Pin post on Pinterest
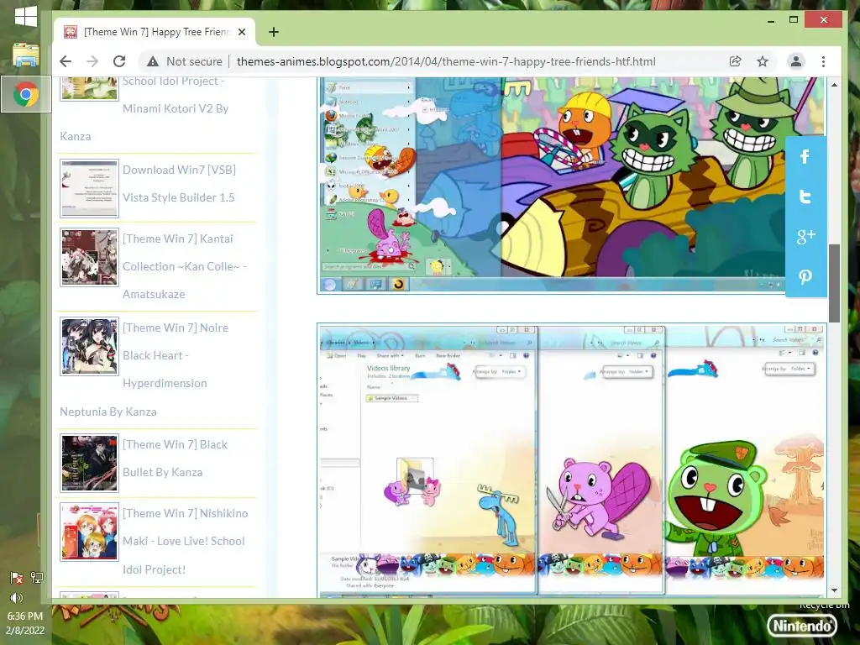The image size is (860, 645). 805,276
